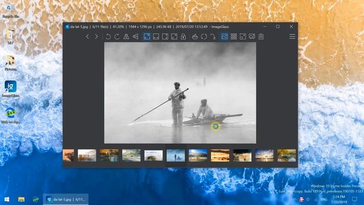Click the ImageGlass app icon in title bar

[67, 27]
